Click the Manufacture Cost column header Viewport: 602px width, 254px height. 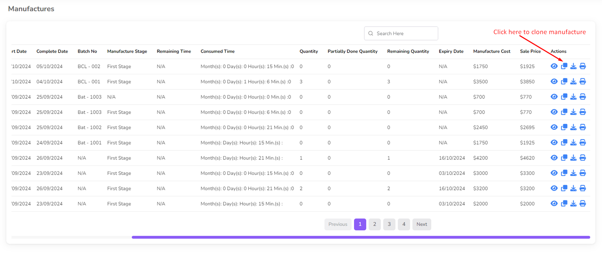(491, 51)
